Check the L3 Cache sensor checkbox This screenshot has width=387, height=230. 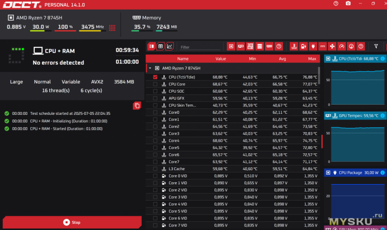(155, 169)
